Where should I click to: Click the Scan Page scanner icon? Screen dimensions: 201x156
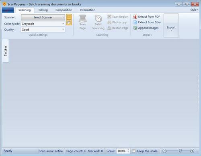click(x=82, y=18)
